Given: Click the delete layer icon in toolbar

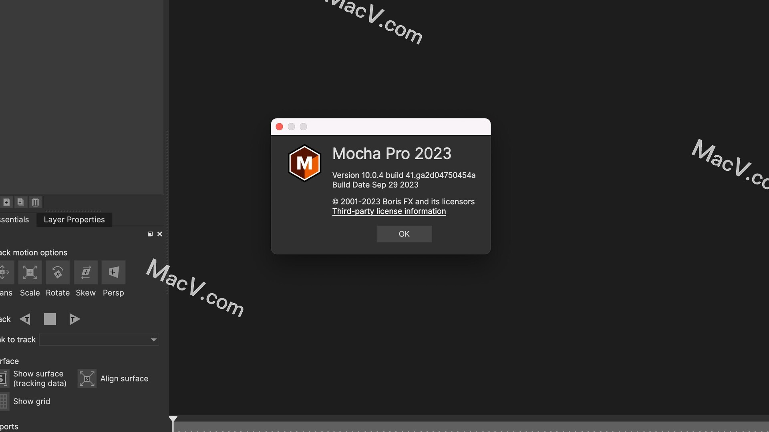Looking at the screenshot, I should (34, 202).
